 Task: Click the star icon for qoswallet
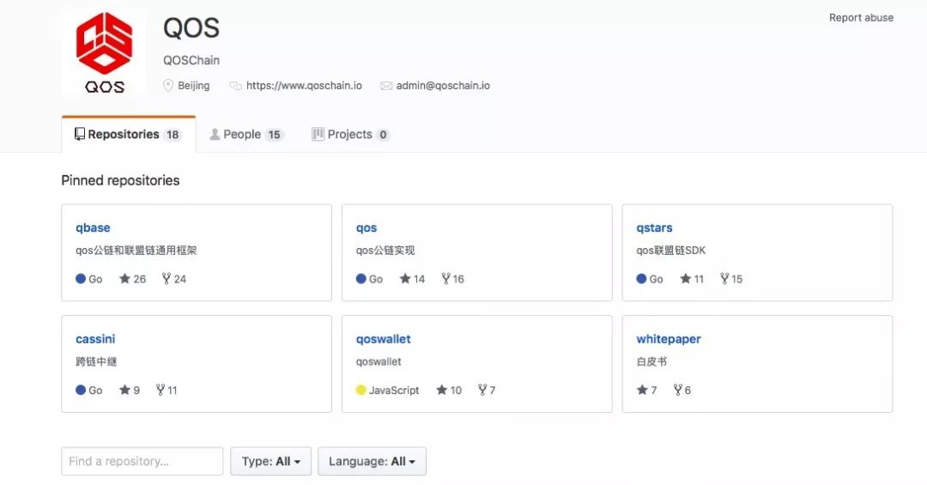click(442, 389)
